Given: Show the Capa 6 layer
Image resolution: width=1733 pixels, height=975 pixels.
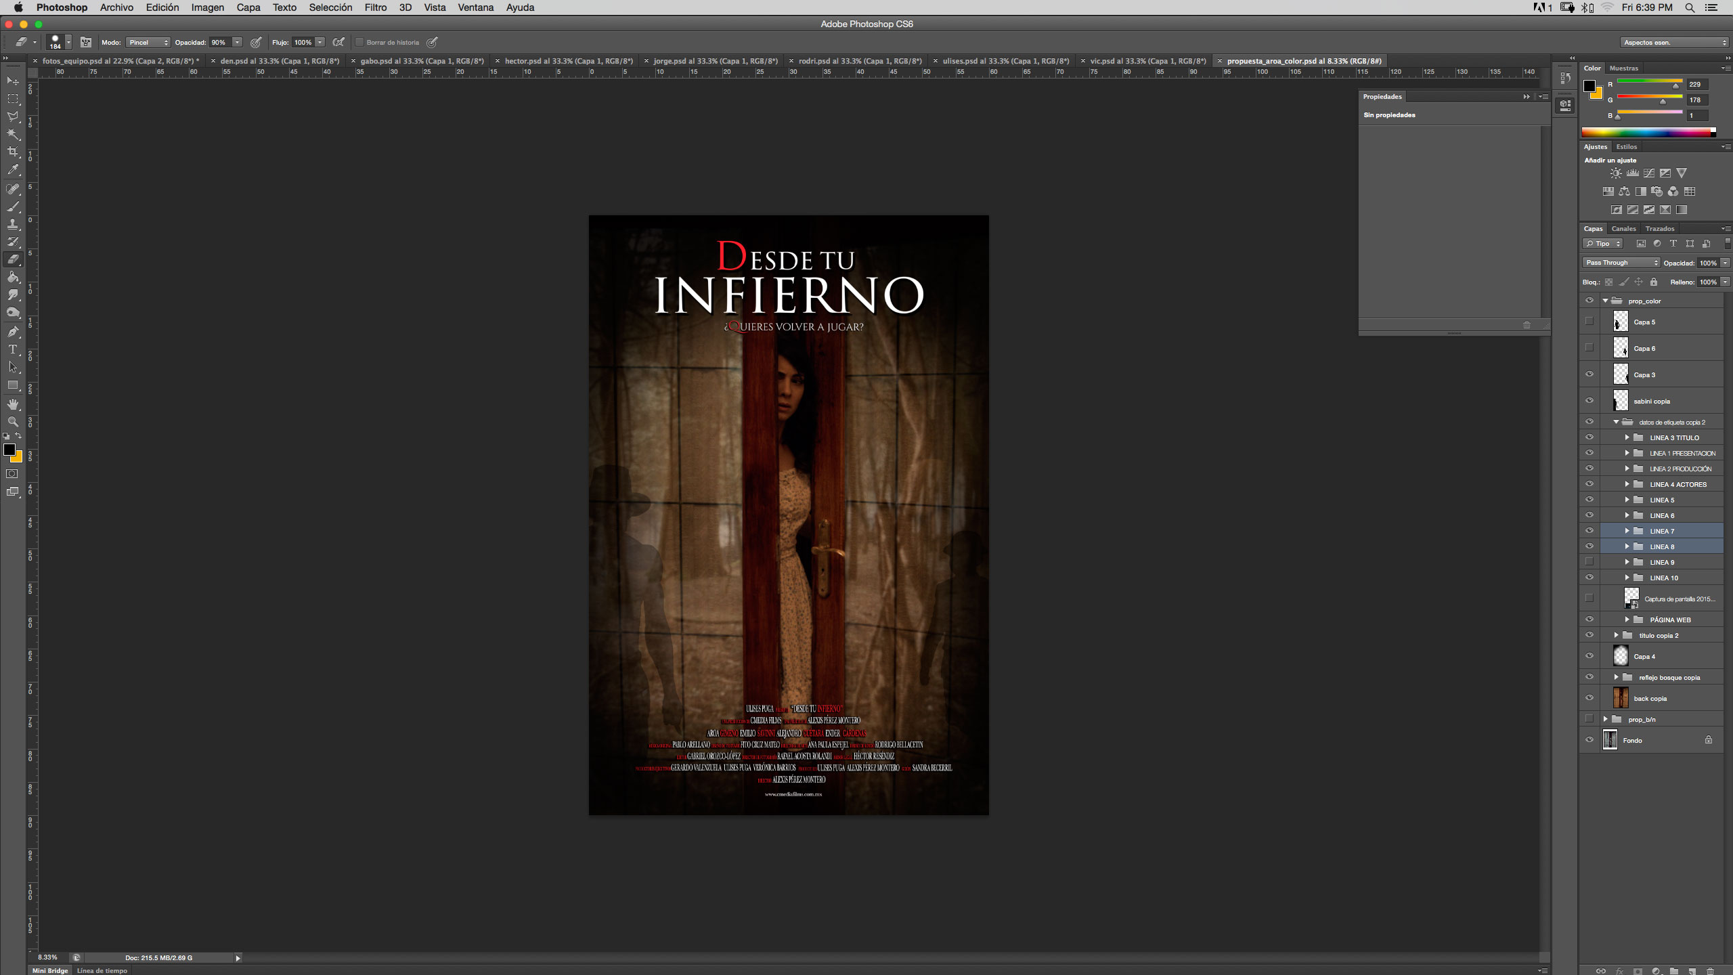Looking at the screenshot, I should click(x=1589, y=348).
